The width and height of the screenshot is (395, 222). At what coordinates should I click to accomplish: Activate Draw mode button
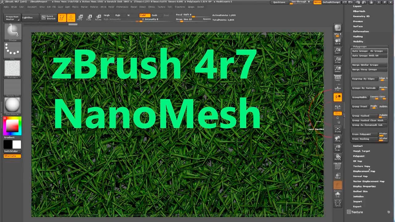71,18
